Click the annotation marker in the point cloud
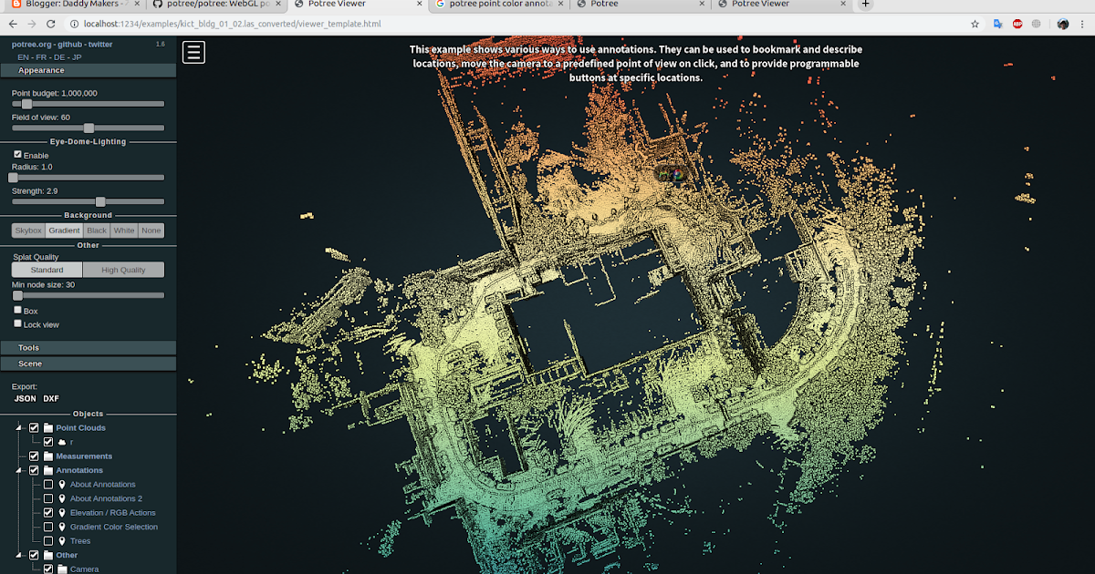Image resolution: width=1095 pixels, height=574 pixels. [x=672, y=174]
